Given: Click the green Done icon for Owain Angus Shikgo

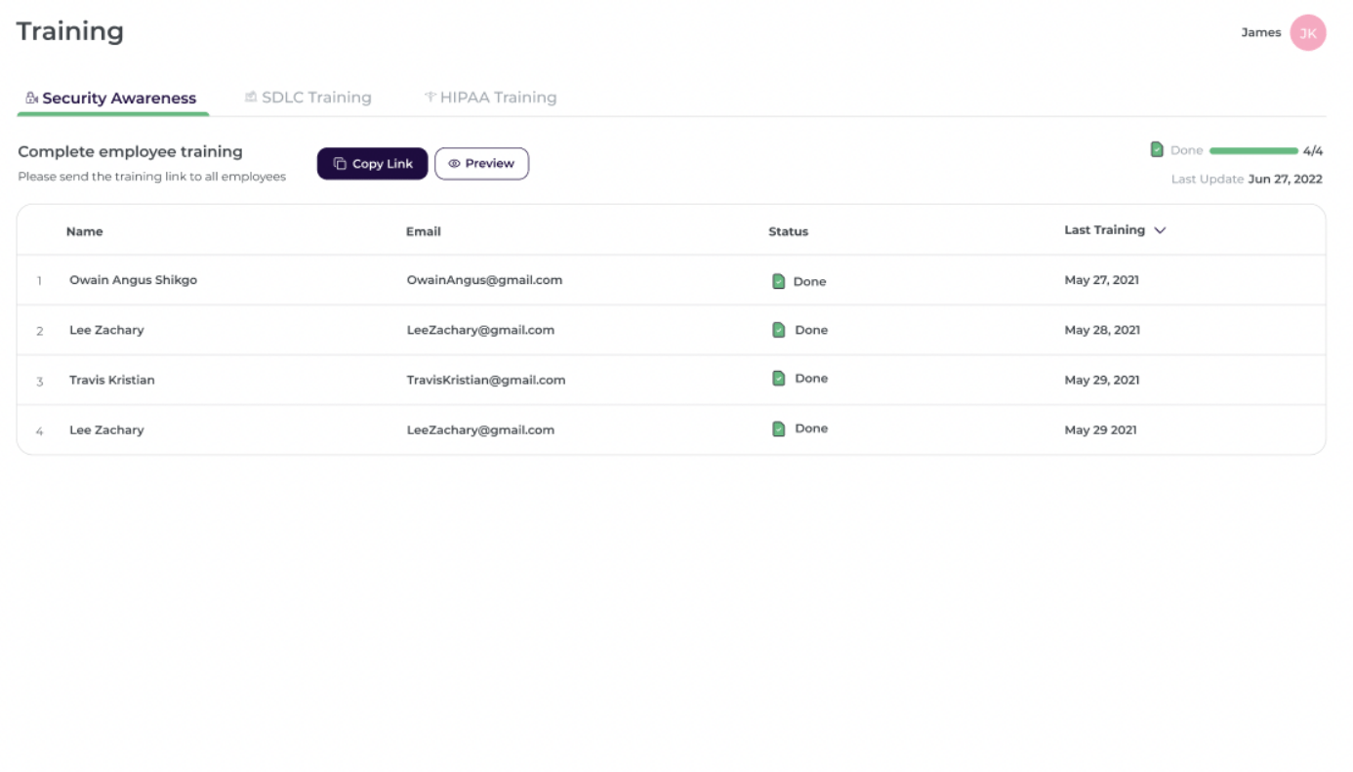Looking at the screenshot, I should [x=778, y=281].
